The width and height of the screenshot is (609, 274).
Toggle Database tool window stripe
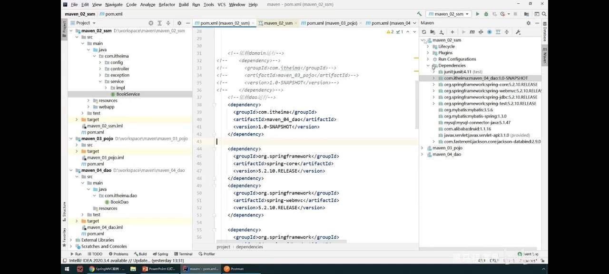point(545,31)
